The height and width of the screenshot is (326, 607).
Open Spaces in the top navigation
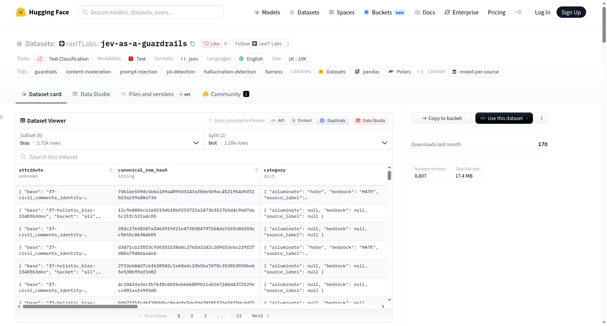point(342,12)
